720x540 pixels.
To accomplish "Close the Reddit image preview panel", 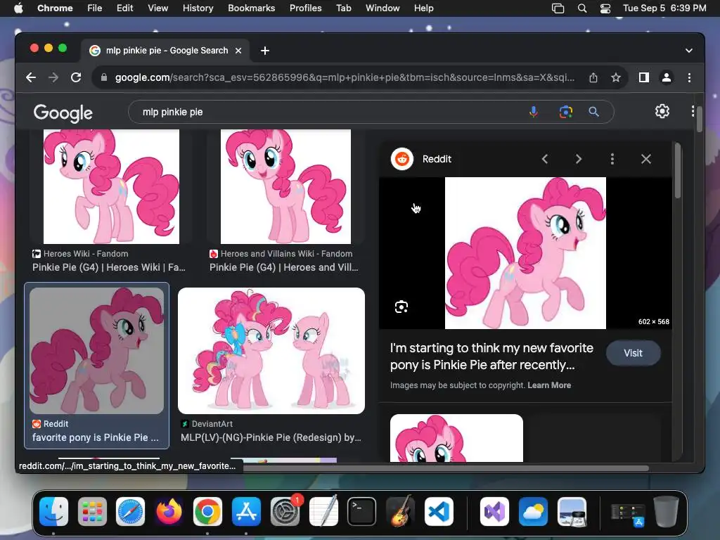I will (646, 159).
